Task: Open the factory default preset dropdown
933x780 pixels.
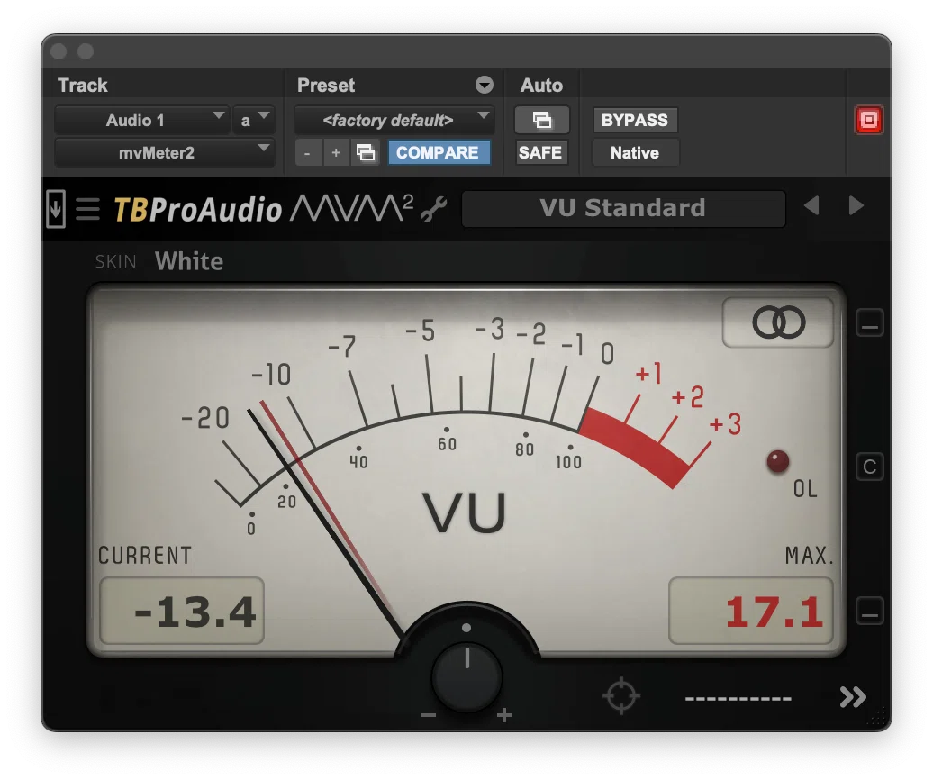Action: pos(394,120)
